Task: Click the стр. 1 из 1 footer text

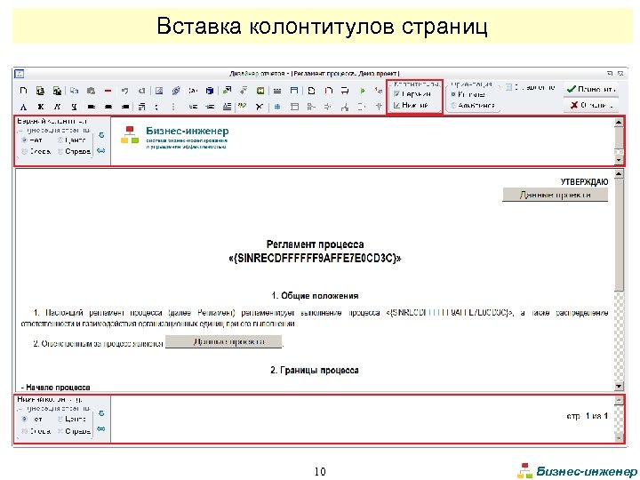Action: pyautogui.click(x=587, y=416)
